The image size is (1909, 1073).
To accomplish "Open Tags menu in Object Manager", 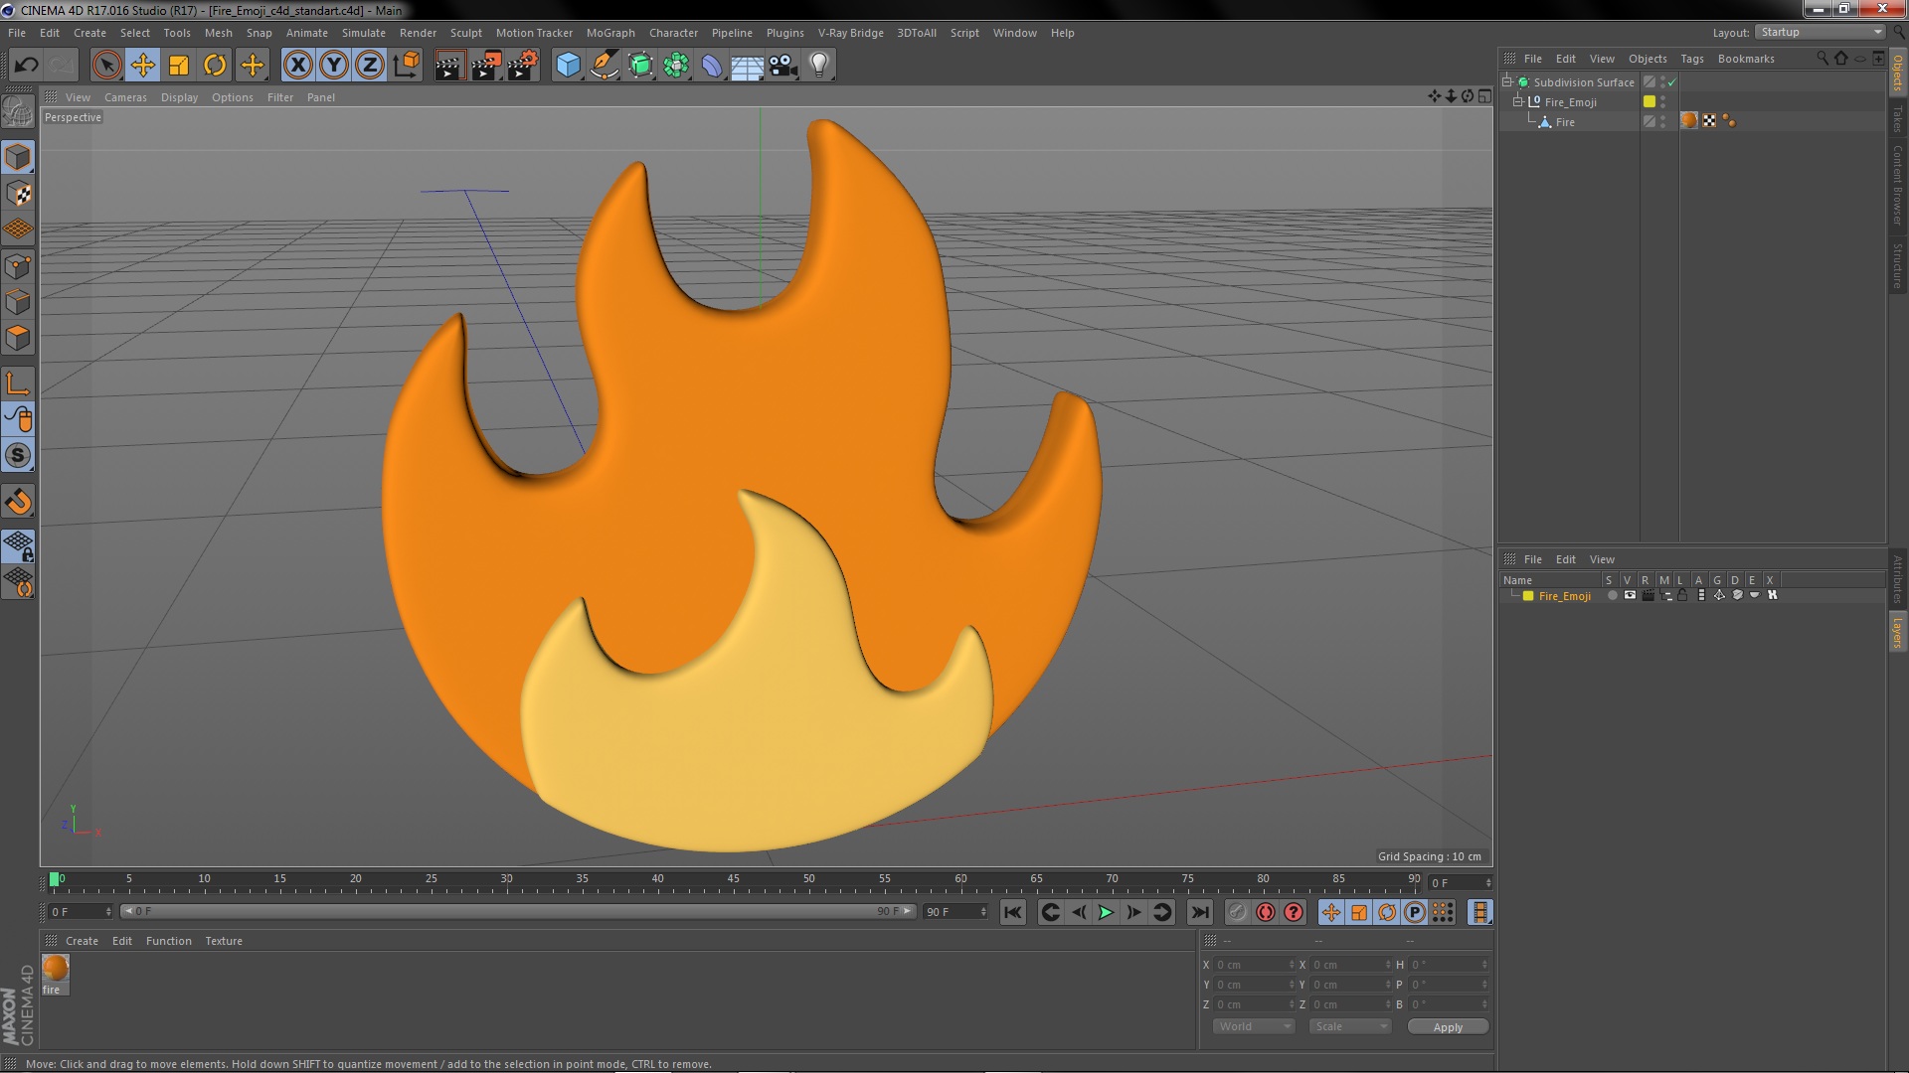I will coord(1691,59).
